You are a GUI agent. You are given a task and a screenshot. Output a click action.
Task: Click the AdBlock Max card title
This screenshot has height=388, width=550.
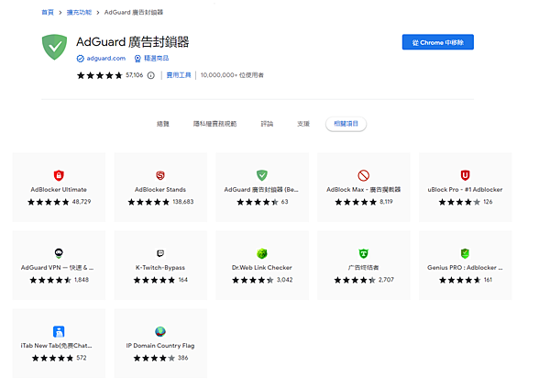pos(363,190)
